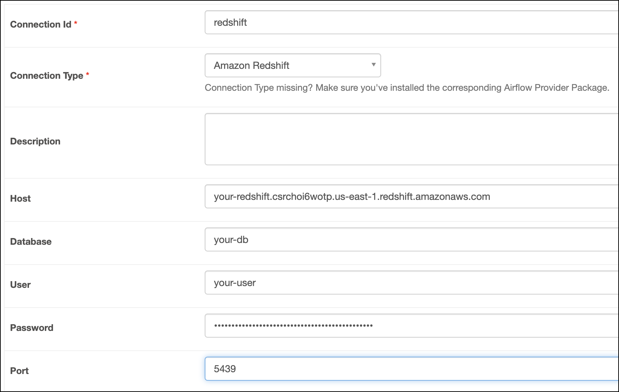This screenshot has width=619, height=392.
Task: Click the Connection Type label
Action: [47, 75]
